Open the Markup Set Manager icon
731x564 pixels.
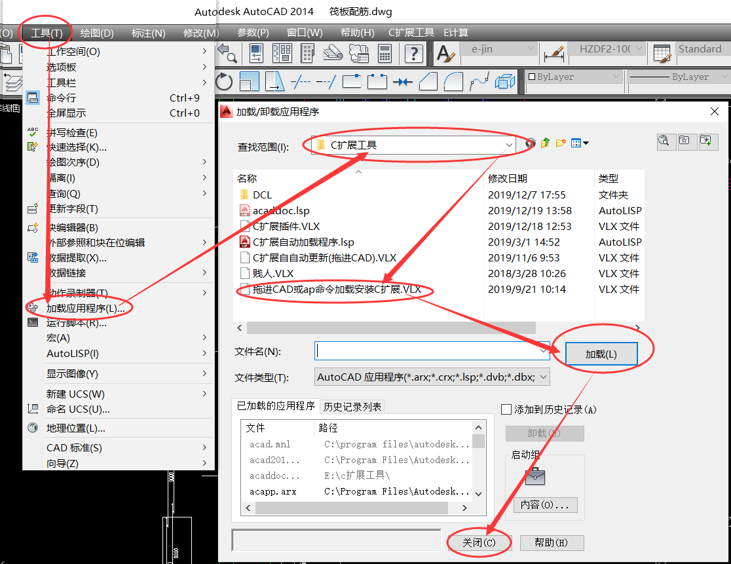pyautogui.click(x=359, y=53)
